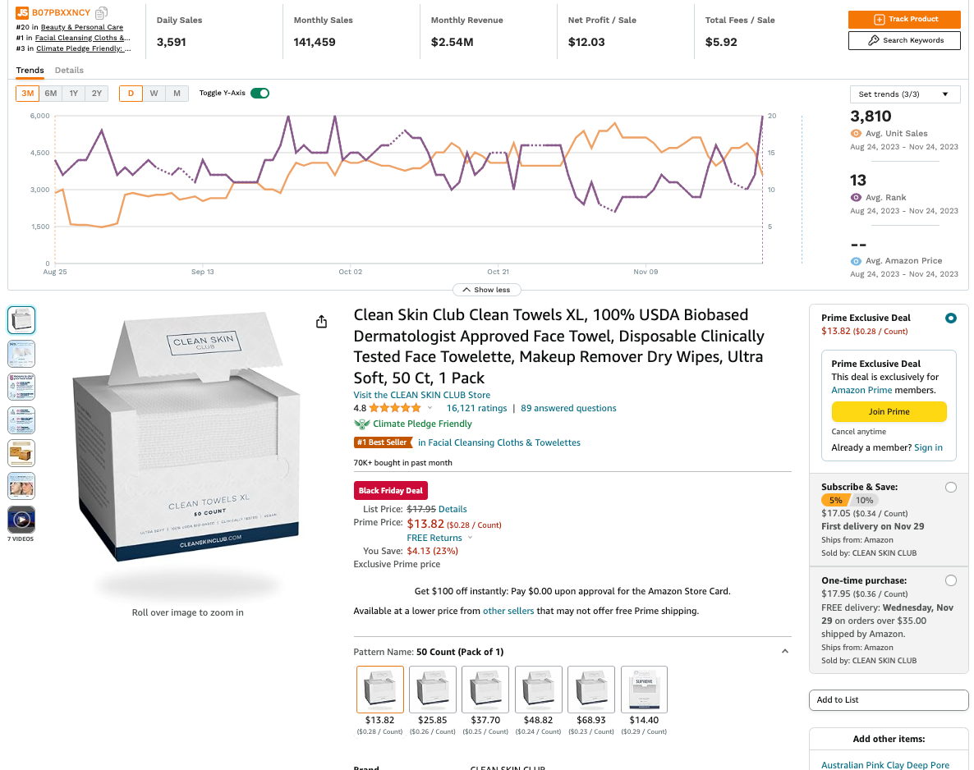Image resolution: width=974 pixels, height=770 pixels.
Task: Play the product video thumbnail
Action: click(21, 519)
